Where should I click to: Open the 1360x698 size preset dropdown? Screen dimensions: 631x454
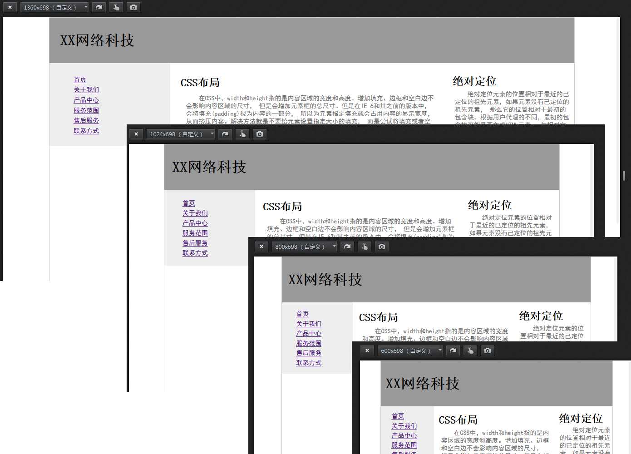54,7
